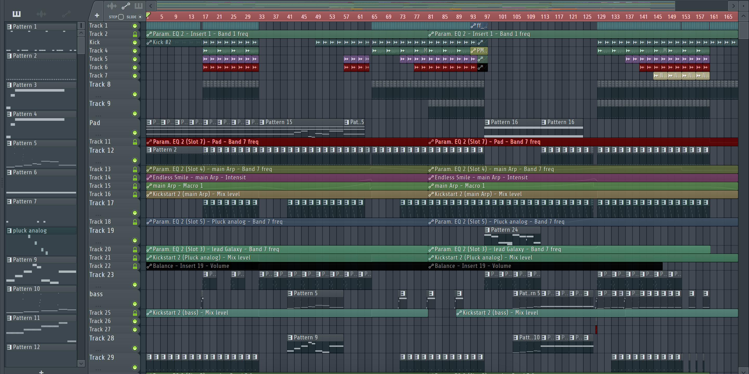The width and height of the screenshot is (749, 374).
Task: Click the add track plus icon
Action: (x=97, y=15)
